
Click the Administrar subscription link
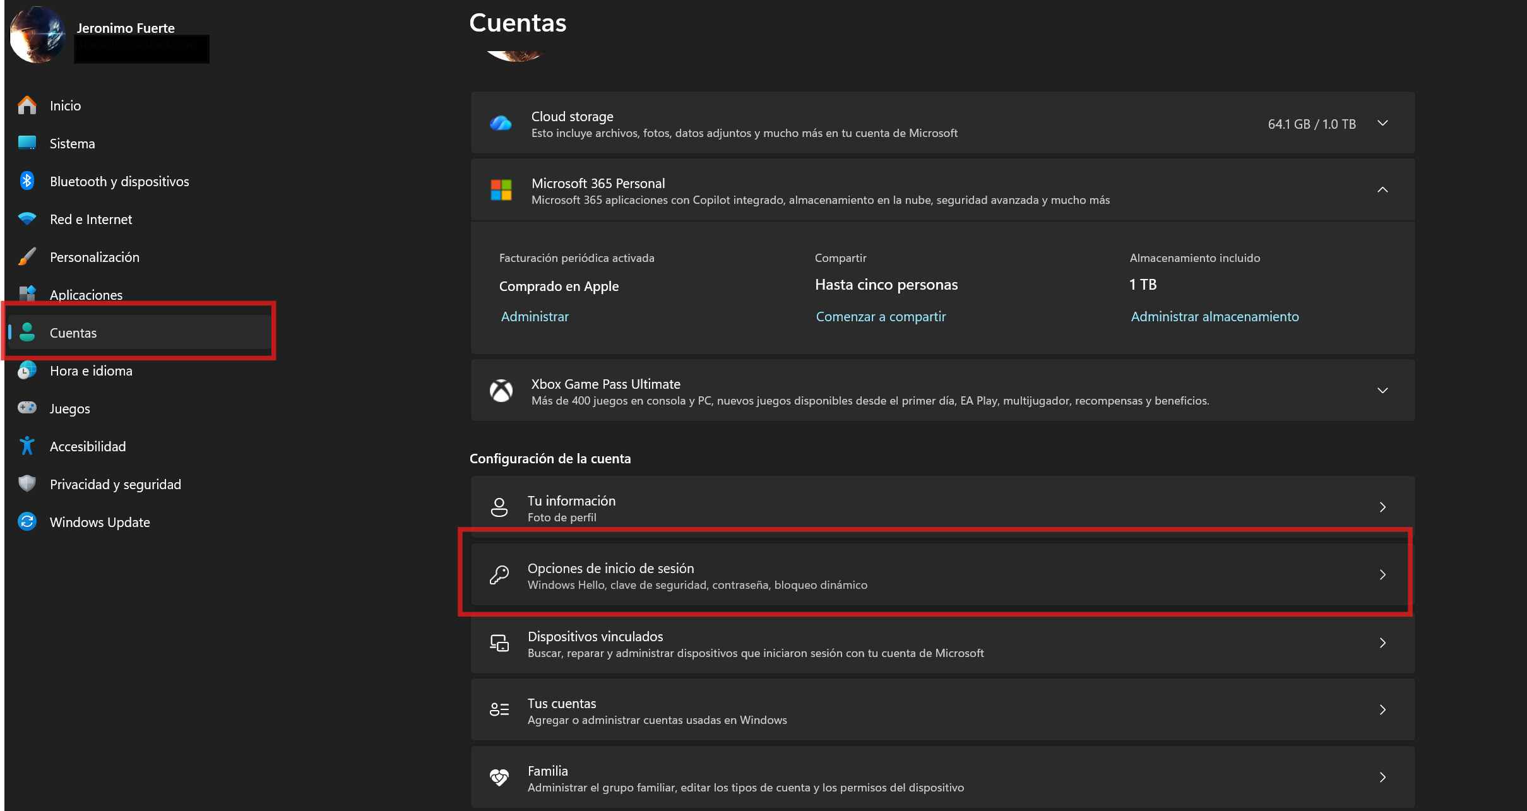(535, 317)
